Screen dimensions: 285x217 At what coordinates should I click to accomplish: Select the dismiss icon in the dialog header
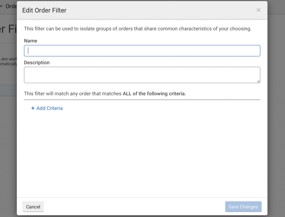pos(258,10)
